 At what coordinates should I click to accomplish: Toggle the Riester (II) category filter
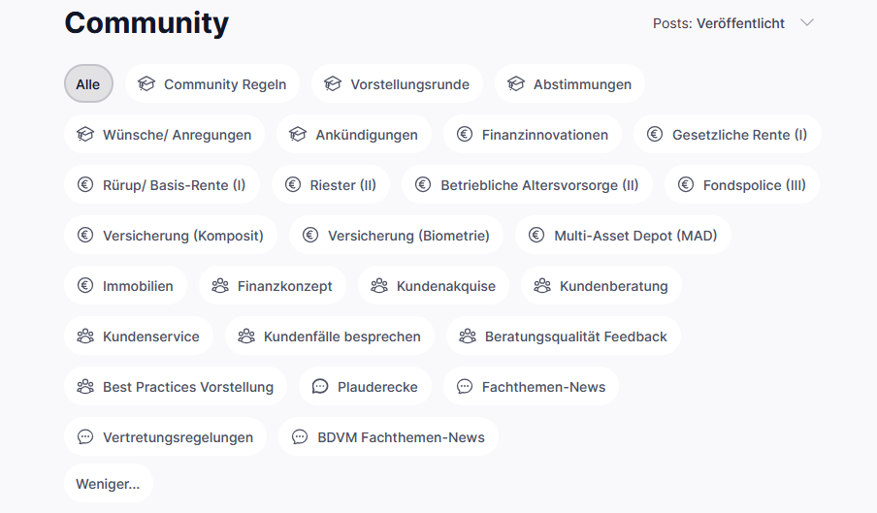coord(331,185)
